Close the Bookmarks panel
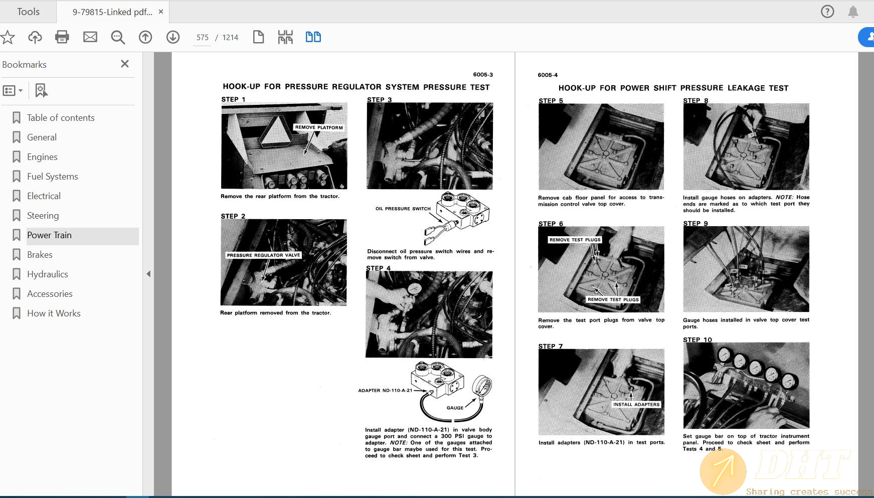 coord(125,64)
